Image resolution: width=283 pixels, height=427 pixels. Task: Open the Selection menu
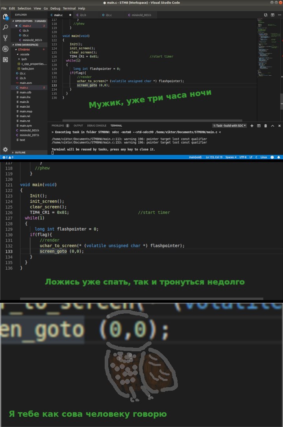pyautogui.click(x=24, y=8)
